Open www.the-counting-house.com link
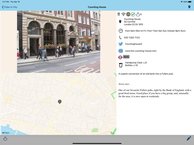194x145 pixels. tap(141, 51)
